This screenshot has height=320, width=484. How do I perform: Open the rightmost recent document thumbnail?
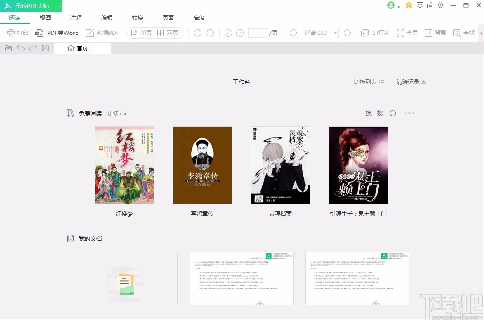coord(357,278)
